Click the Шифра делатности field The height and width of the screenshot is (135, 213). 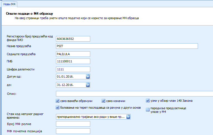pyautogui.click(x=73, y=69)
